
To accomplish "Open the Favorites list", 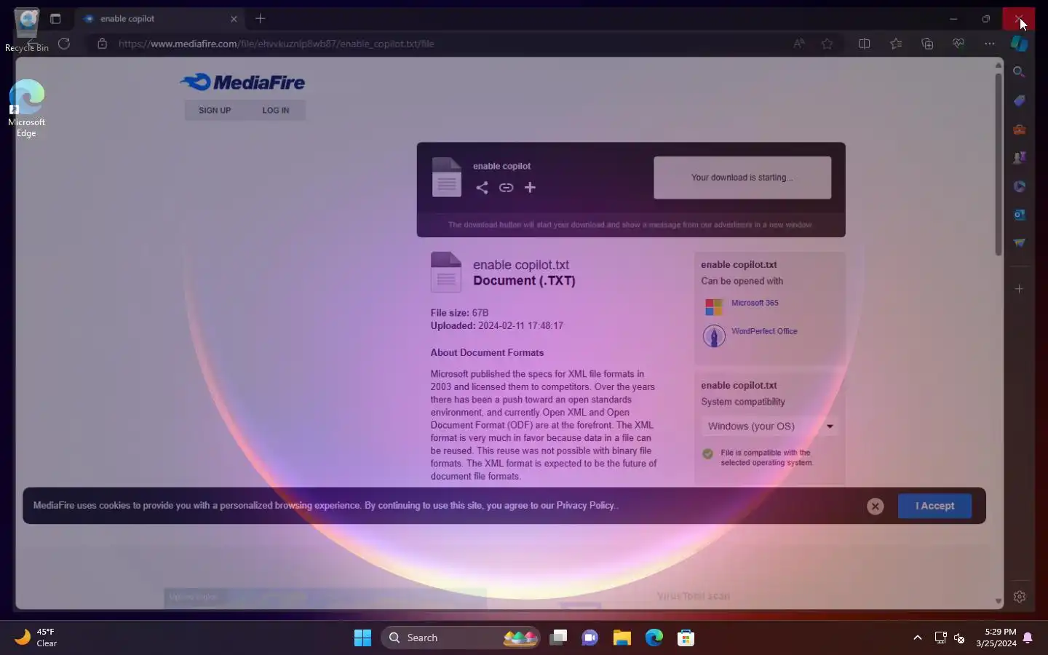I will 896,44.
